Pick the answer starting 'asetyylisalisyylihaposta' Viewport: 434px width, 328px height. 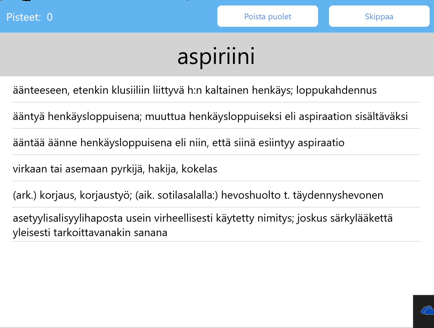pos(202,225)
